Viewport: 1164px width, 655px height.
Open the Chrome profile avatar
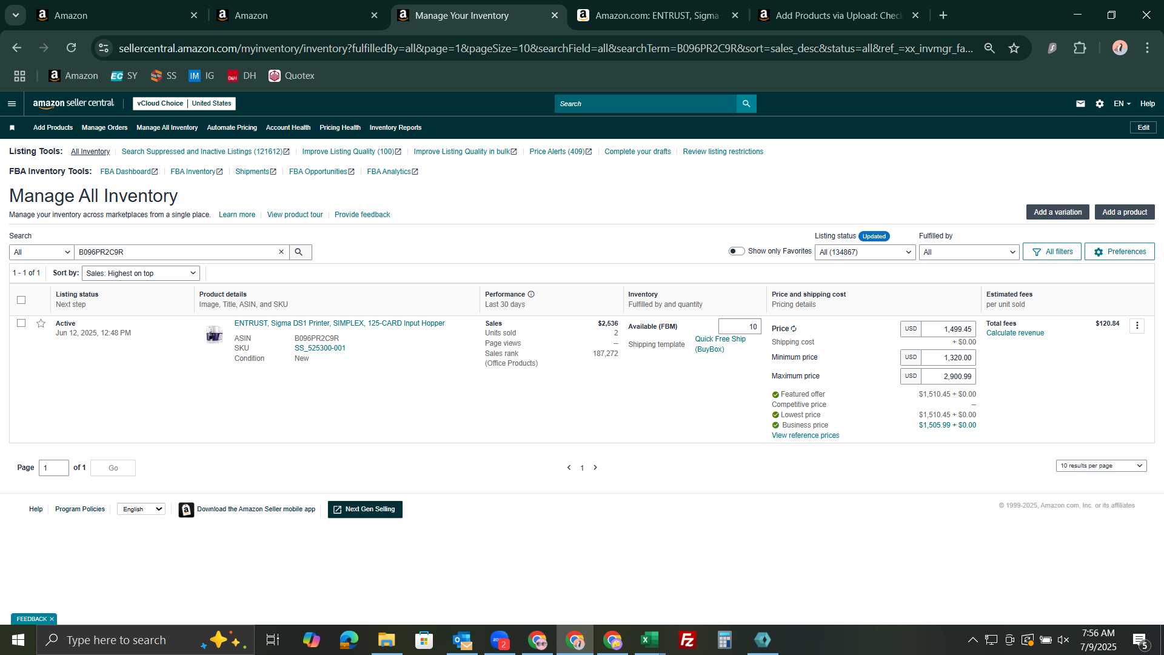(x=1119, y=48)
